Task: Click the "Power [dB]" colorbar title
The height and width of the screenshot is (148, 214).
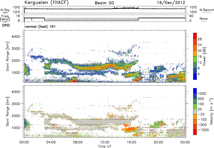Action: 204,56
